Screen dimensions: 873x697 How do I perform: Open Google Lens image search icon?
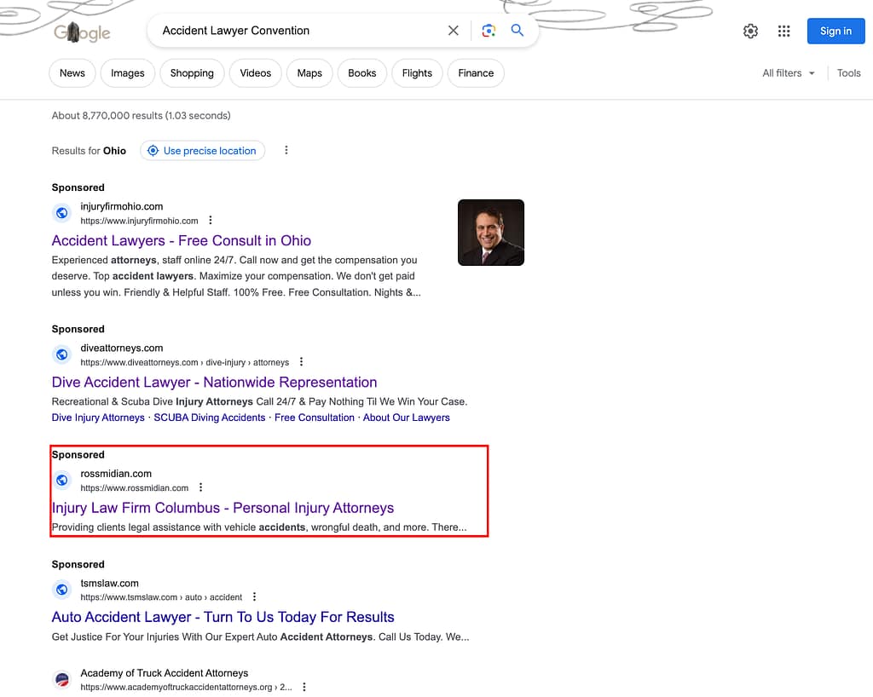point(489,31)
